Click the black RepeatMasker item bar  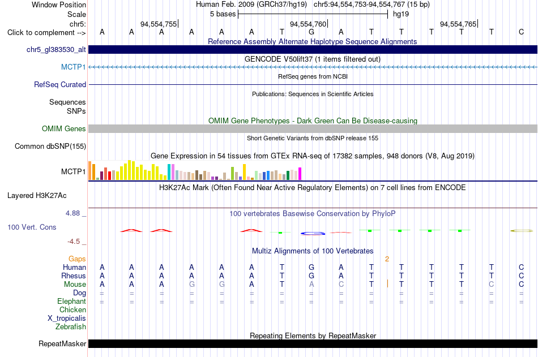pos(313,343)
